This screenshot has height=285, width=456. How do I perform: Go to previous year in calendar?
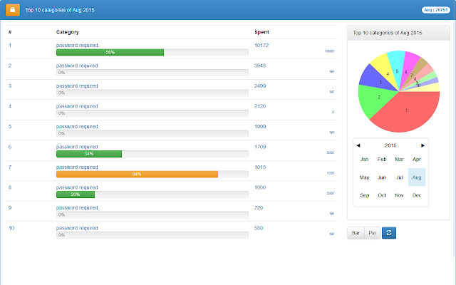click(x=358, y=145)
